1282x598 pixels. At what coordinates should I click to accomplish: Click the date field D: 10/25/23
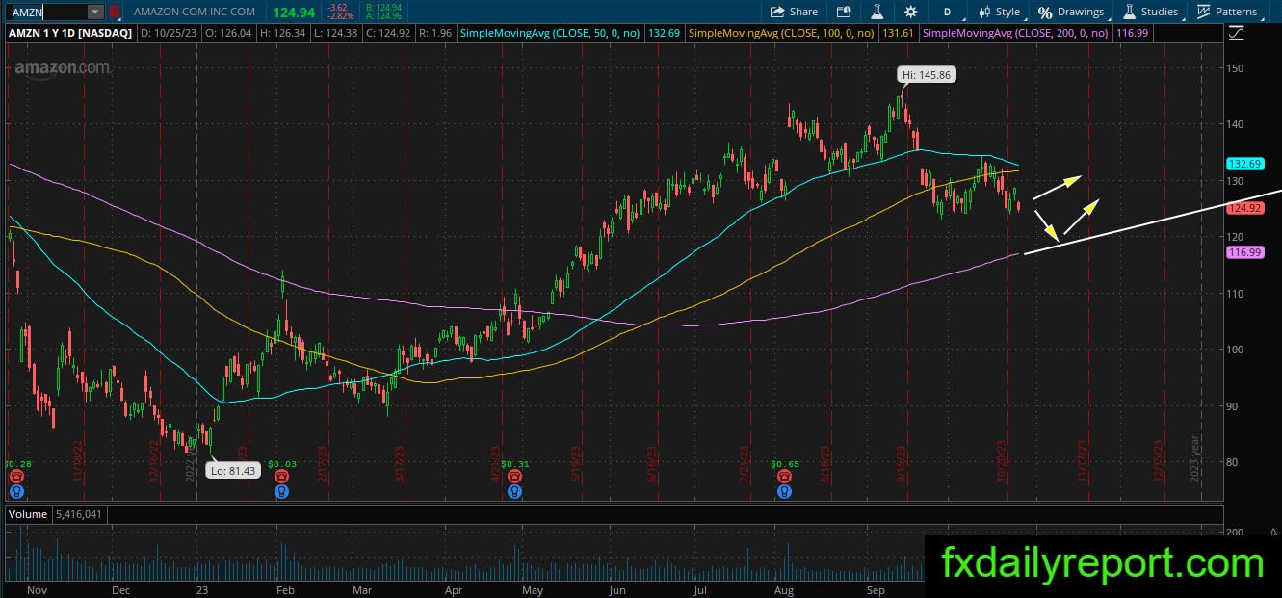170,33
